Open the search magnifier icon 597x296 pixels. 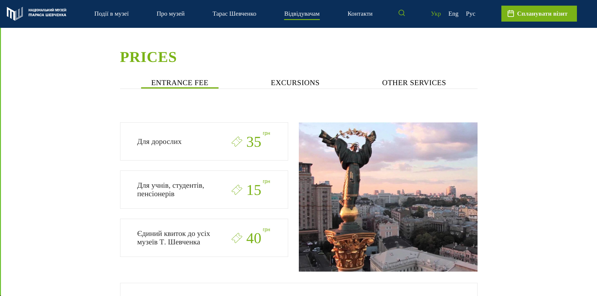[x=402, y=13]
